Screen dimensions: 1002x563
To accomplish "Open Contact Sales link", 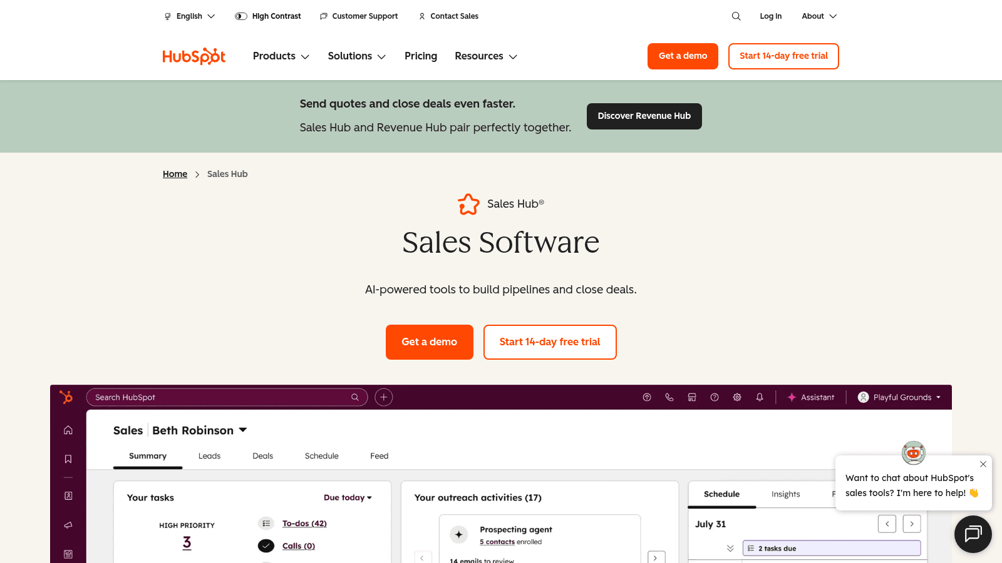I will [x=448, y=16].
